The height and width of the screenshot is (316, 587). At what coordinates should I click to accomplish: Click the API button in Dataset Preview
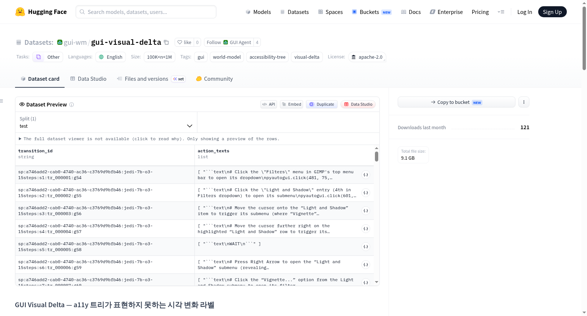coord(269,104)
